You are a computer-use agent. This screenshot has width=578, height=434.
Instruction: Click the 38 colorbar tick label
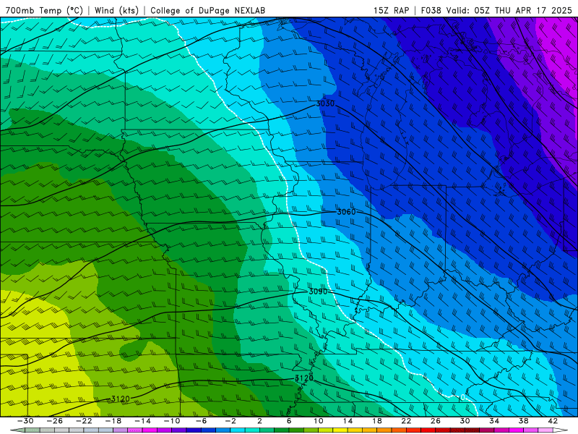click(523, 421)
